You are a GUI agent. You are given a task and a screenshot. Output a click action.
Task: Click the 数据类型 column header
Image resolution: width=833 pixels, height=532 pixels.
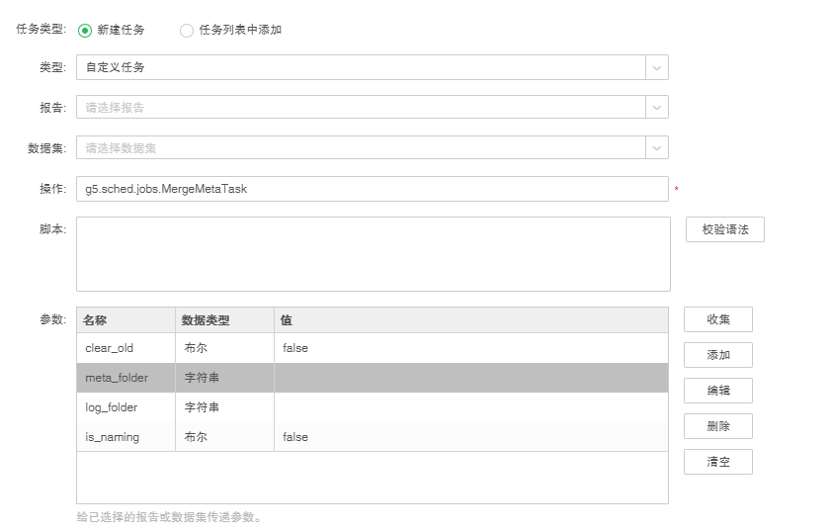[x=224, y=320]
